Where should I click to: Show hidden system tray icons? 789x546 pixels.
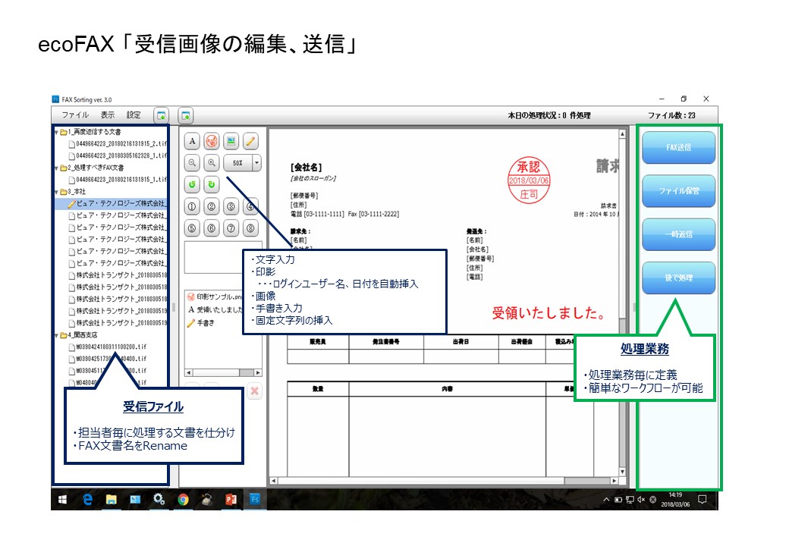pyautogui.click(x=606, y=500)
